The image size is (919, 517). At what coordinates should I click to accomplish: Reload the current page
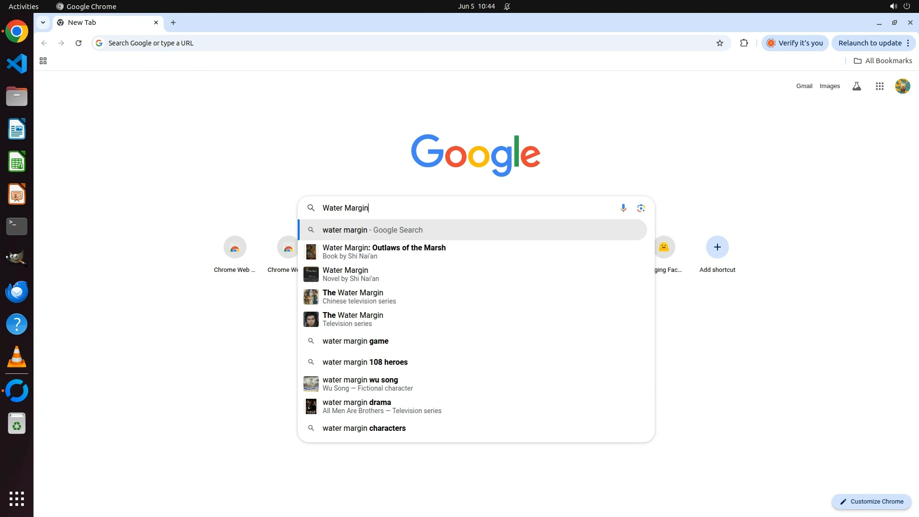(78, 43)
